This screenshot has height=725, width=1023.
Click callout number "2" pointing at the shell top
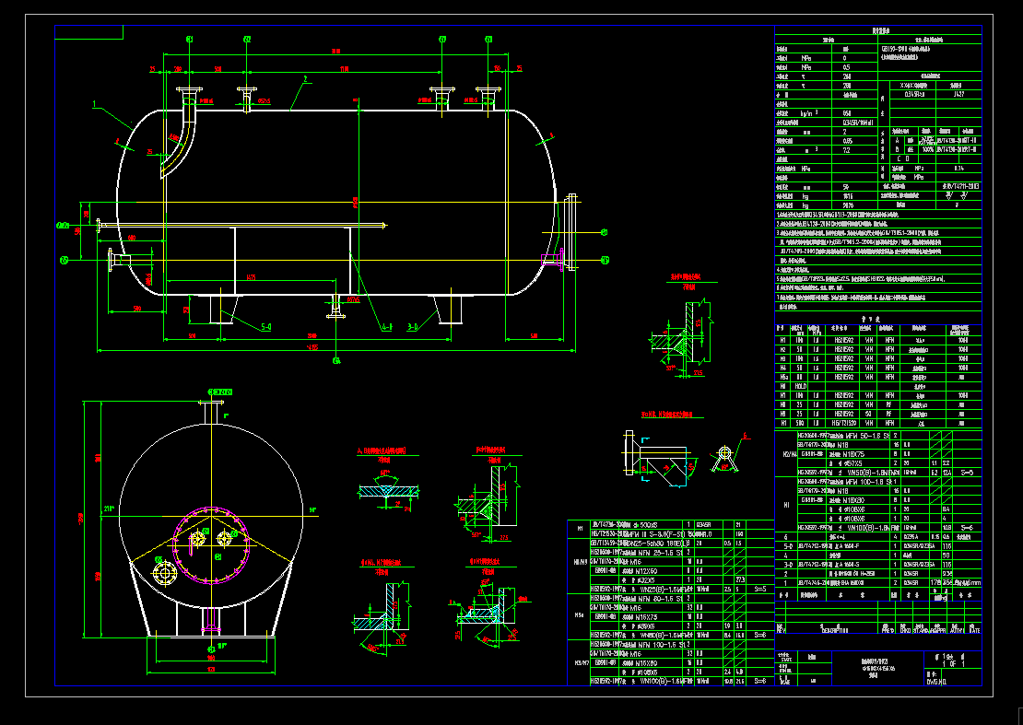(x=305, y=79)
